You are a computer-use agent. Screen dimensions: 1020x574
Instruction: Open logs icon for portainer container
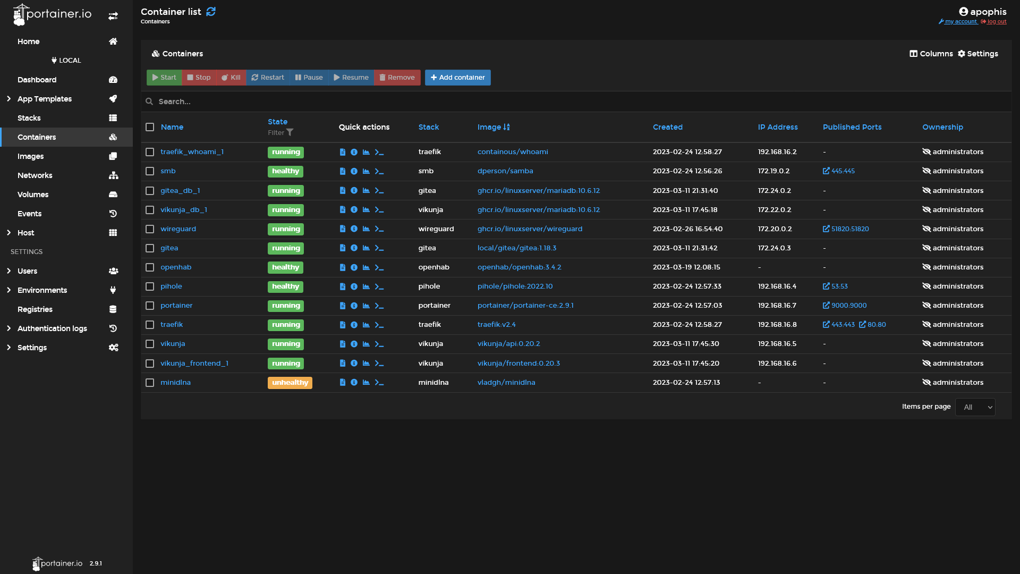pyautogui.click(x=343, y=306)
